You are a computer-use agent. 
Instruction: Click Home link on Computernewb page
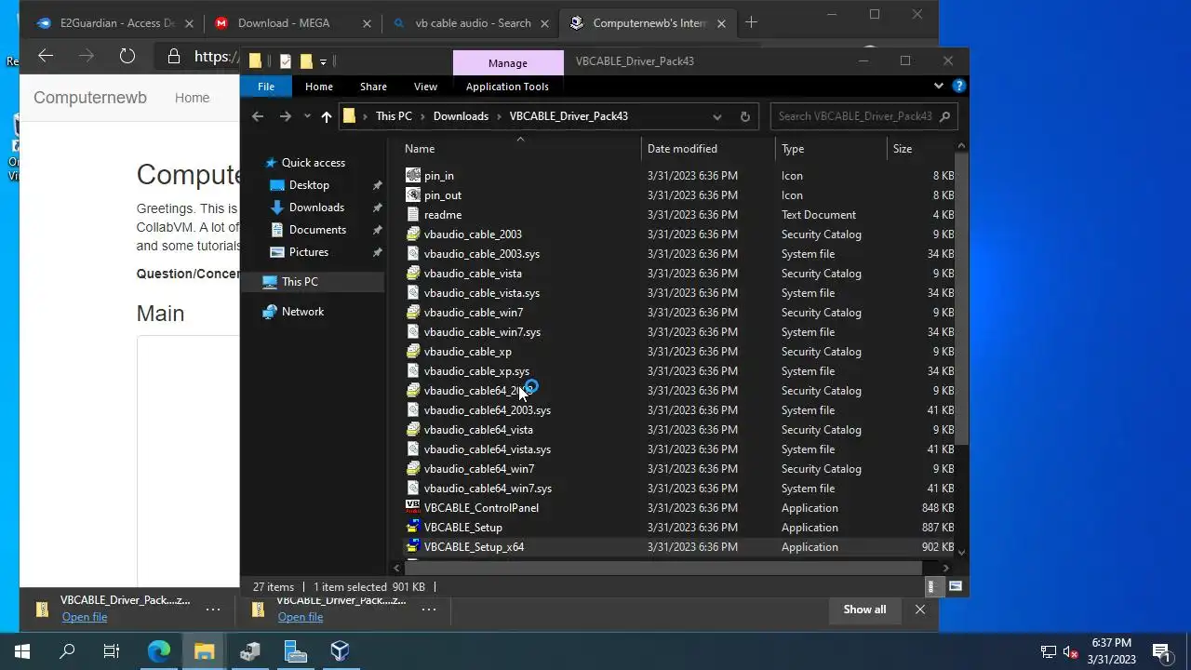192,98
